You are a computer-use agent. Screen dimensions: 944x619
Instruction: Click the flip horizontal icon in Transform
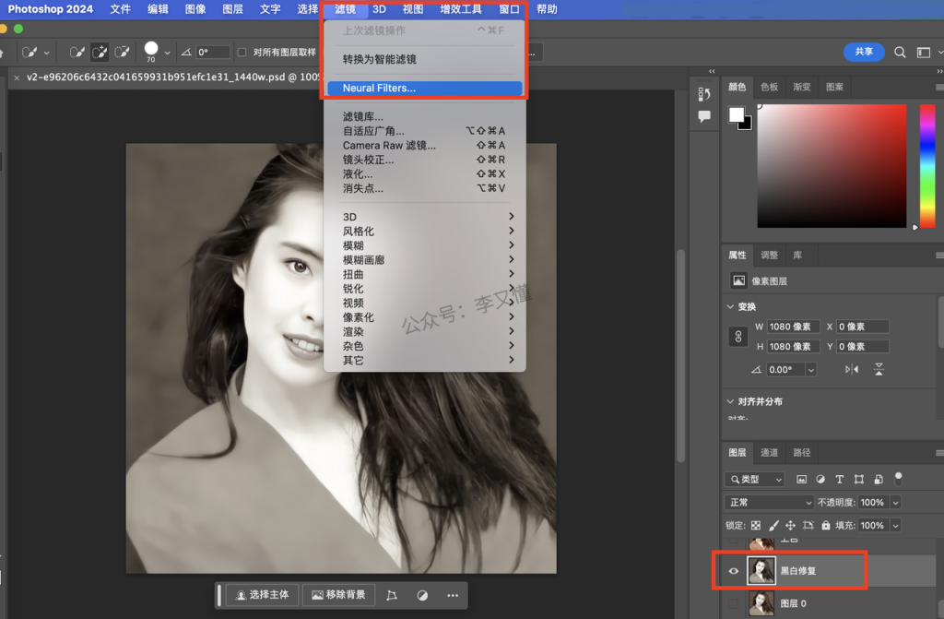coord(851,370)
